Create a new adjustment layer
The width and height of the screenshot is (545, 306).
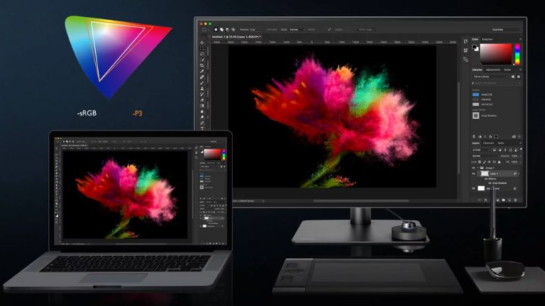pyautogui.click(x=497, y=200)
